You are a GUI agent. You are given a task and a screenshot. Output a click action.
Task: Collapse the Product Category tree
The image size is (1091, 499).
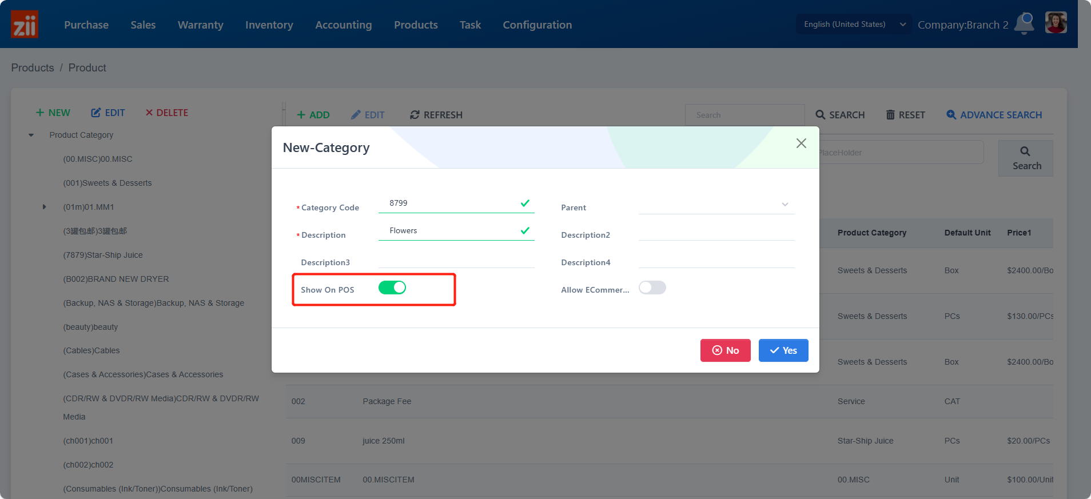tap(31, 135)
